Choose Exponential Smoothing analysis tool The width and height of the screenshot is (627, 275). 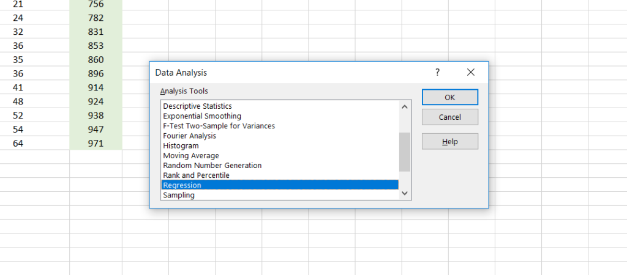click(202, 116)
